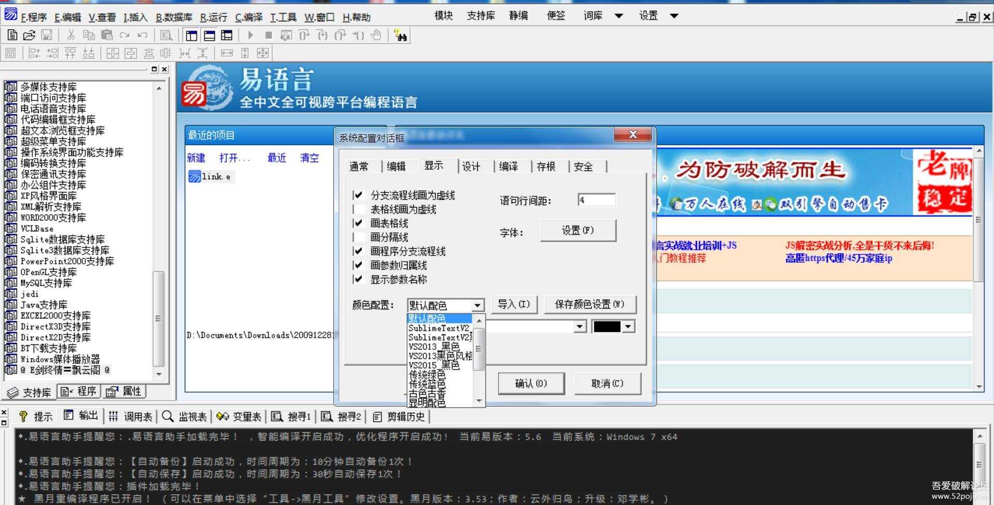Open the B.数据库 menu
The image size is (994, 505).
click(174, 17)
